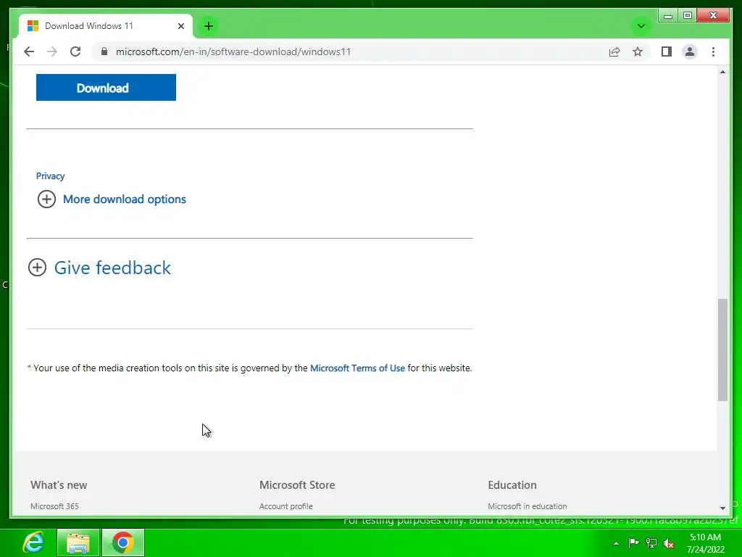The width and height of the screenshot is (742, 557).
Task: Open a new tab with plus button
Action: click(209, 26)
